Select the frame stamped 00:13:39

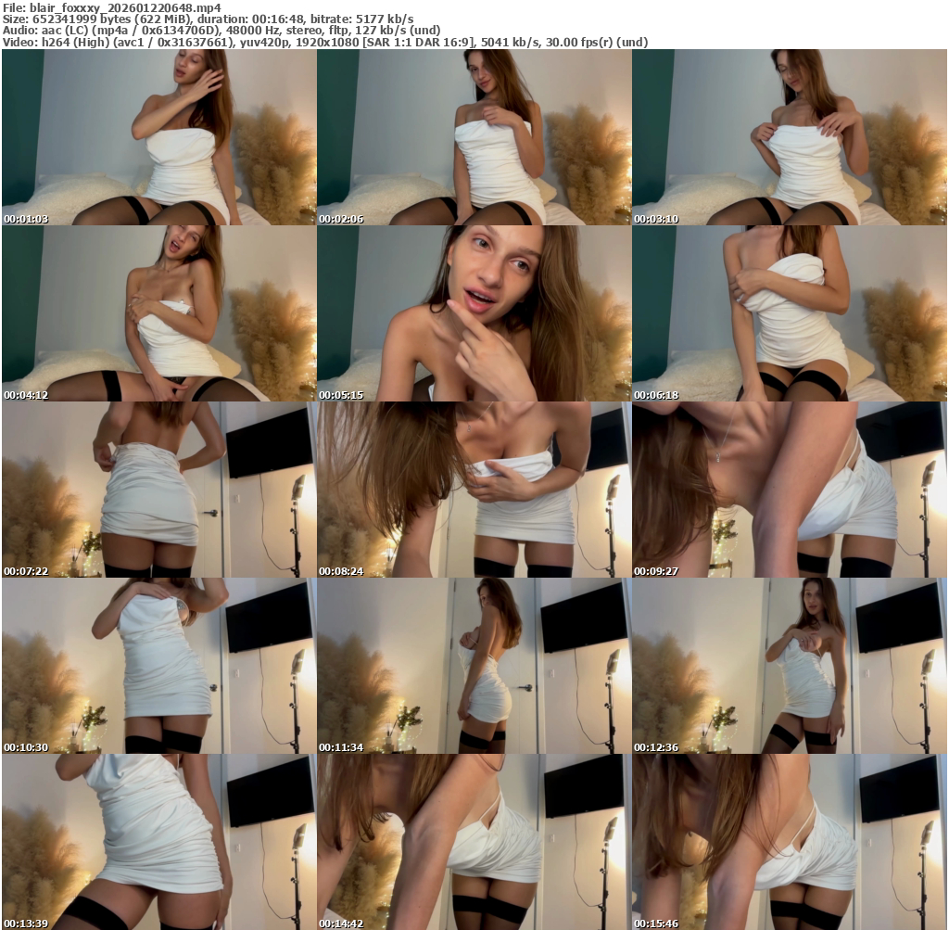point(159,842)
